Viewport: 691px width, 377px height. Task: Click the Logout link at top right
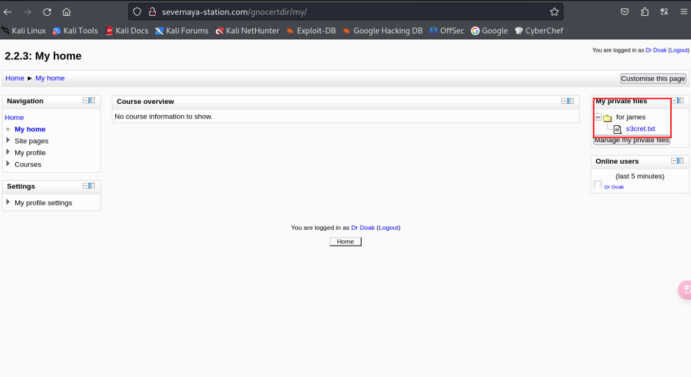(x=679, y=50)
